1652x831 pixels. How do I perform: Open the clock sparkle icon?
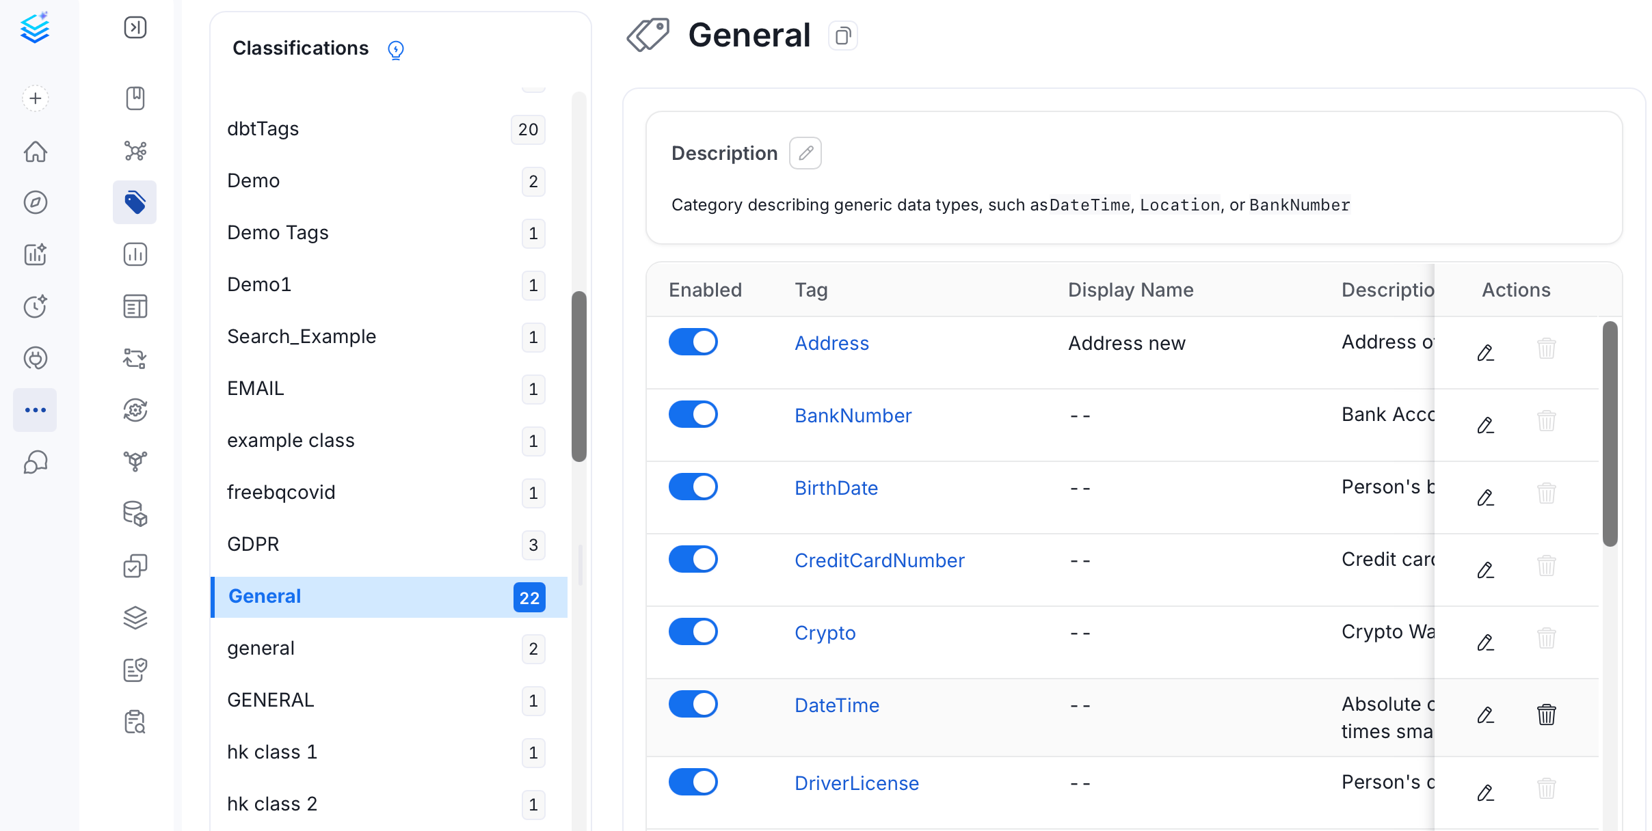36,306
